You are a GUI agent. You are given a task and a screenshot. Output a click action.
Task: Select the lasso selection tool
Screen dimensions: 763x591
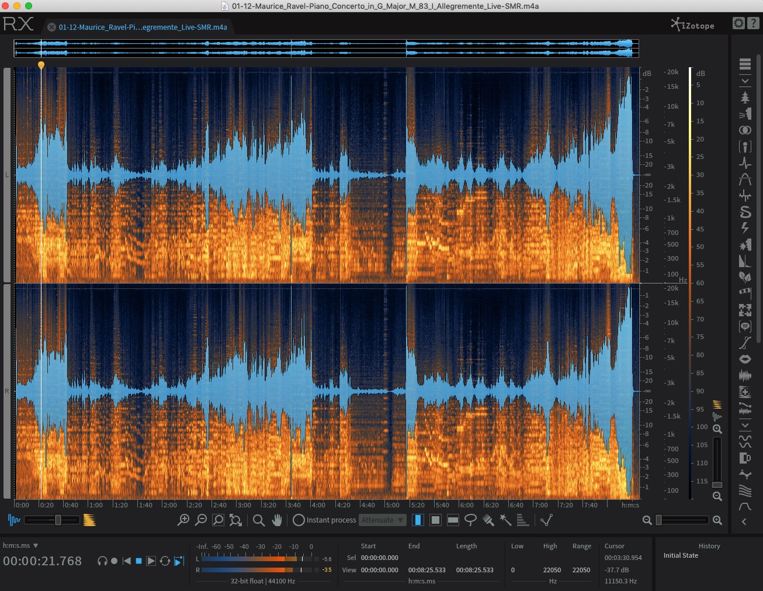tap(470, 520)
